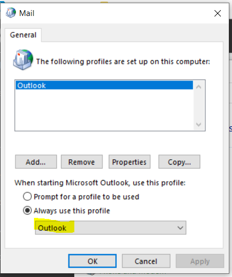Switch to the General tab
Viewport: 232px width, 277px height.
tap(23, 35)
